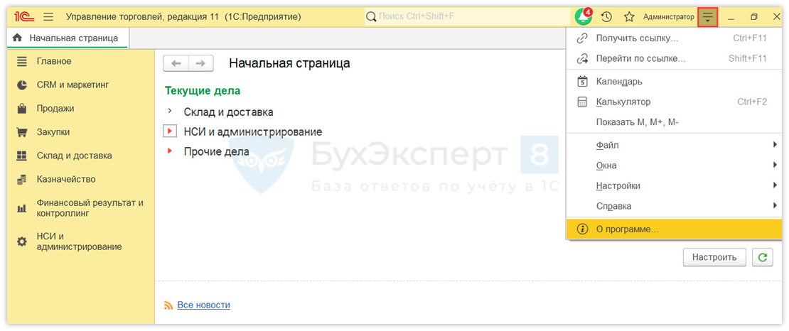Image resolution: width=789 pixels, height=331 pixels.
Task: Click the link icon beside Получить ссылку
Action: (582, 38)
